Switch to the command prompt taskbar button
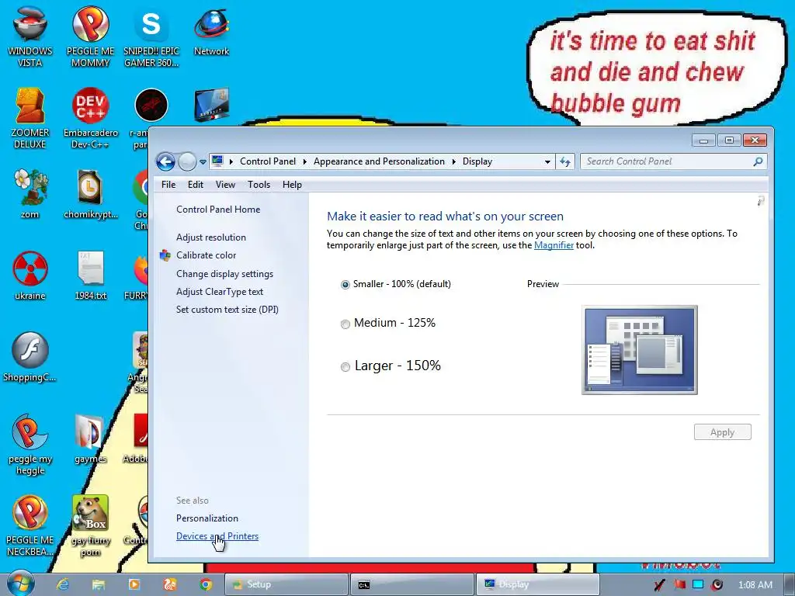 412,584
